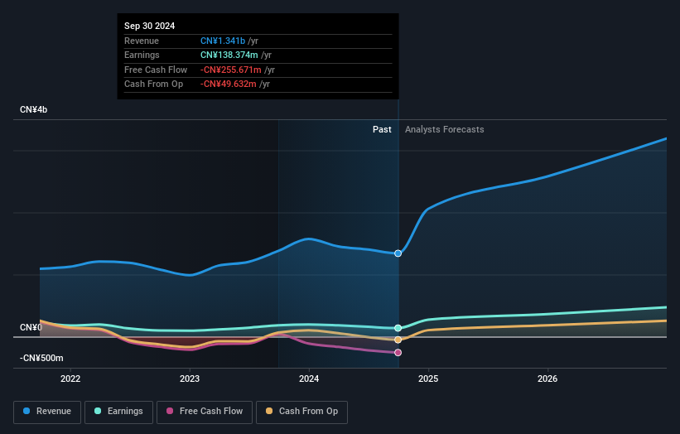This screenshot has height=434, width=680.
Task: Click the -CN¥500m y-axis label
Action: 41,358
